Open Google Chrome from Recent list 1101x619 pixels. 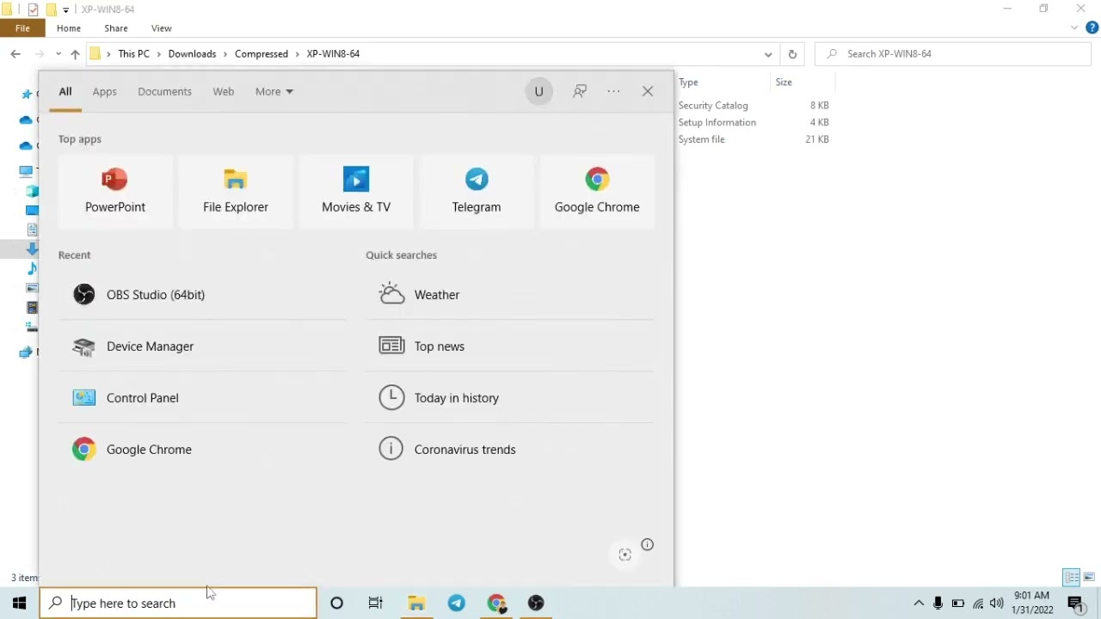coord(203,450)
